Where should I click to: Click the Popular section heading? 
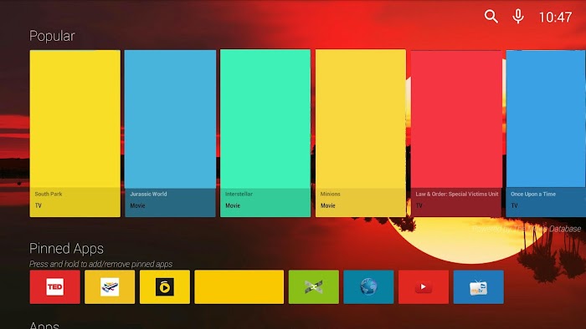[x=52, y=36]
